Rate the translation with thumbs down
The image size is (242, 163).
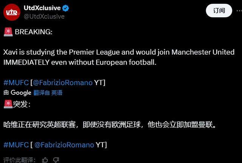coord(55,160)
